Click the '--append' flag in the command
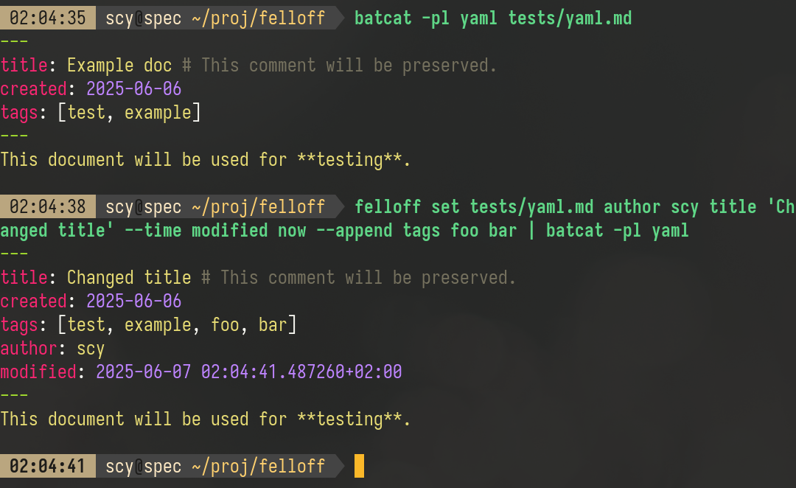Screen dimensions: 796x488 point(354,231)
